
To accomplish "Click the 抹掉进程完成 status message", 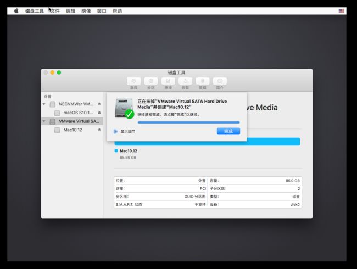I will point(169,115).
